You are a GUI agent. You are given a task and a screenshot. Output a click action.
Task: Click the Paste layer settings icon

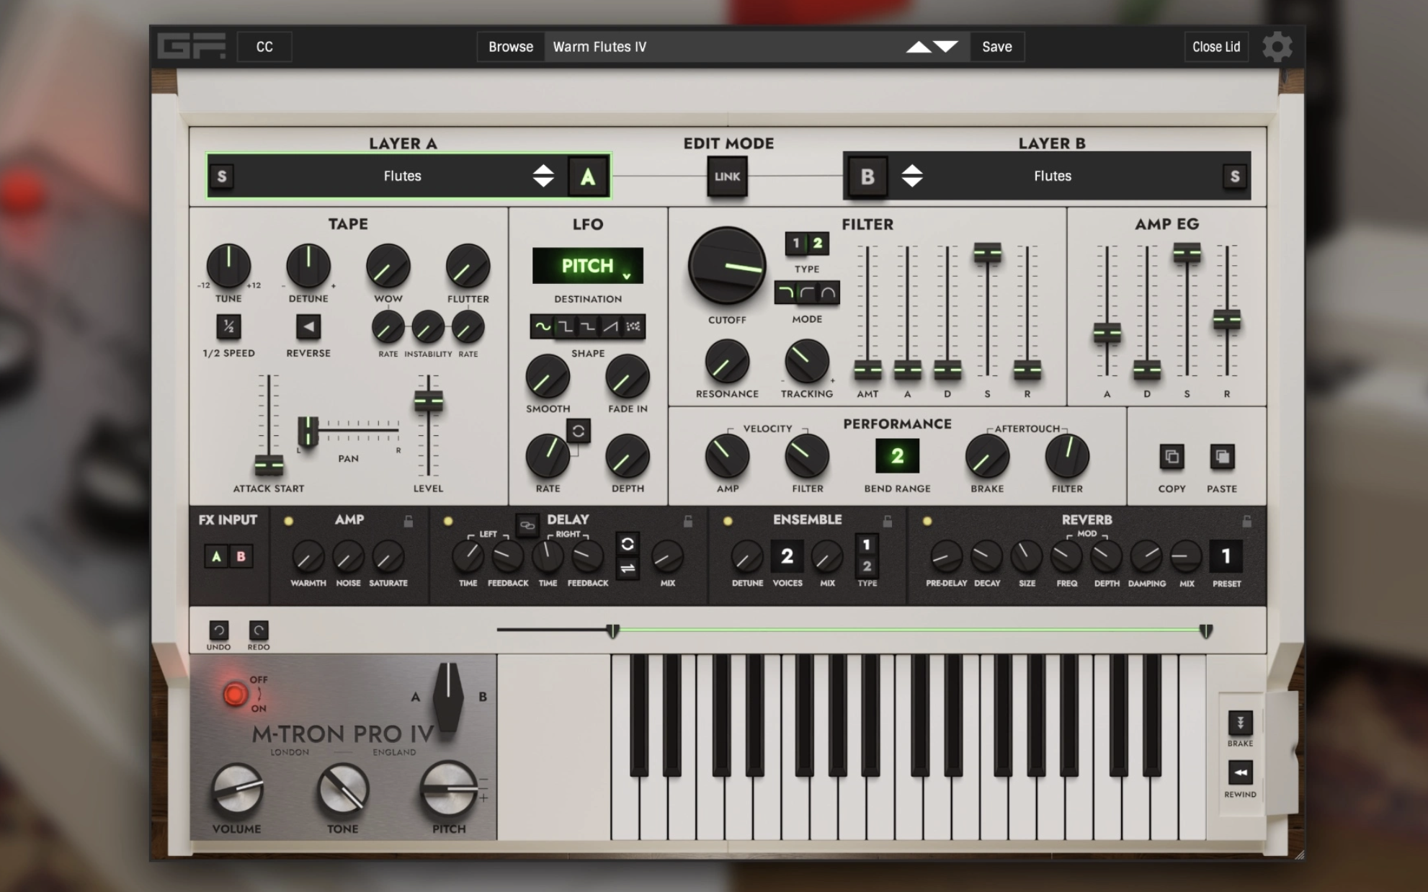click(x=1222, y=457)
